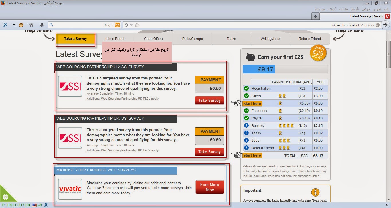
Task: Switch to the Tasks tab
Action: [x=231, y=39]
